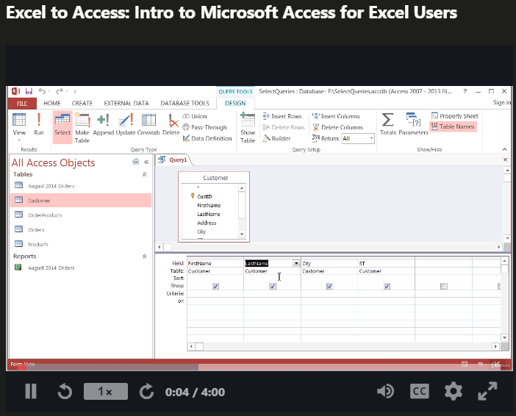
Task: Open the All Access Objects pane menu
Action: (x=135, y=162)
